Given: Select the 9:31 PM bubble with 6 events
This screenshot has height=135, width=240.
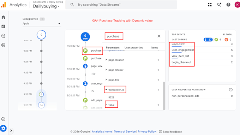Looking at the screenshot, I should click(x=41, y=94).
